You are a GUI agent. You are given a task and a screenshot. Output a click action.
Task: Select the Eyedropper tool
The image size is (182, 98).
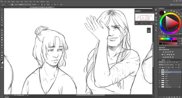(2, 23)
